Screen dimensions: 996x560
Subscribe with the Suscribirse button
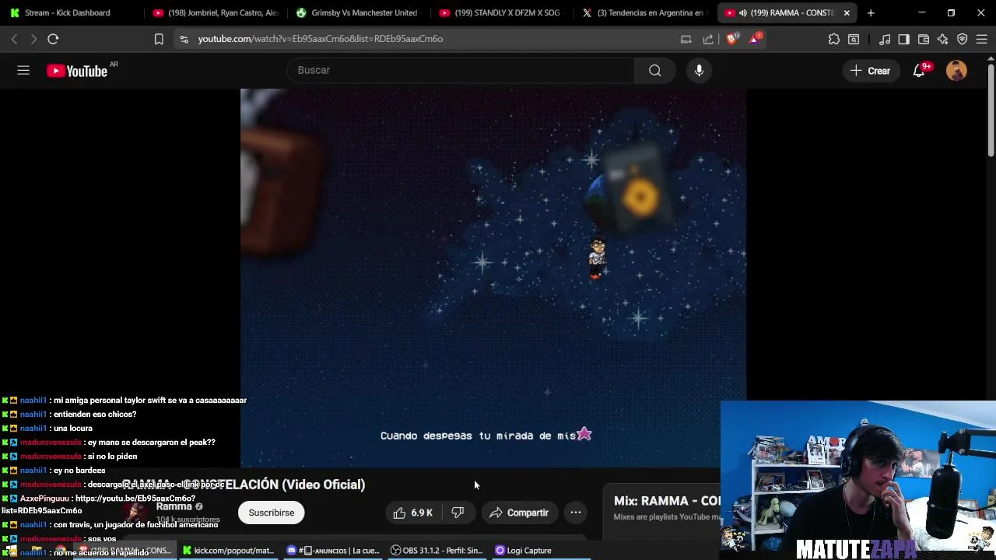pos(272,513)
